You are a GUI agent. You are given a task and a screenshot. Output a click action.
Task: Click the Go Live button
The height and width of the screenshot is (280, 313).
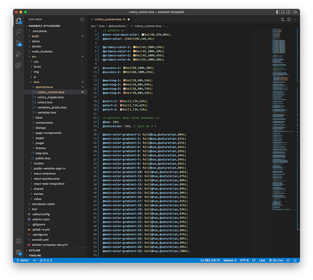pos(275,260)
